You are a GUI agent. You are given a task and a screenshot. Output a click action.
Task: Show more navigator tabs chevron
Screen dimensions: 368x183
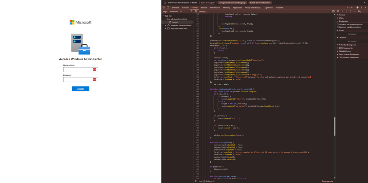[181, 11]
